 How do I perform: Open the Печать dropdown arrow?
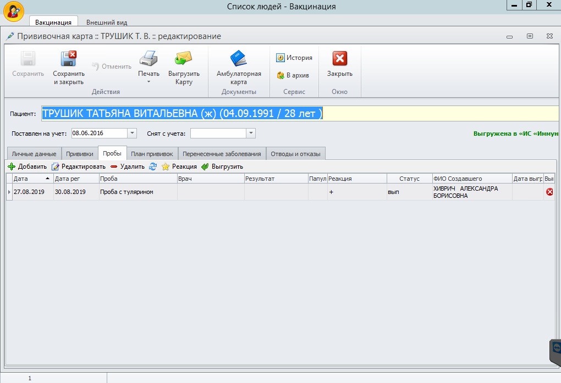(x=148, y=82)
